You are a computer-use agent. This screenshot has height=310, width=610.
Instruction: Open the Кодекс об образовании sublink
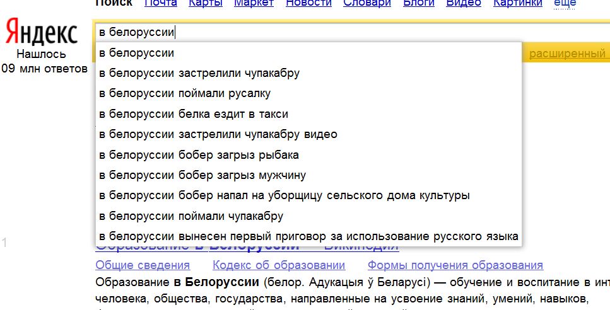tap(279, 265)
